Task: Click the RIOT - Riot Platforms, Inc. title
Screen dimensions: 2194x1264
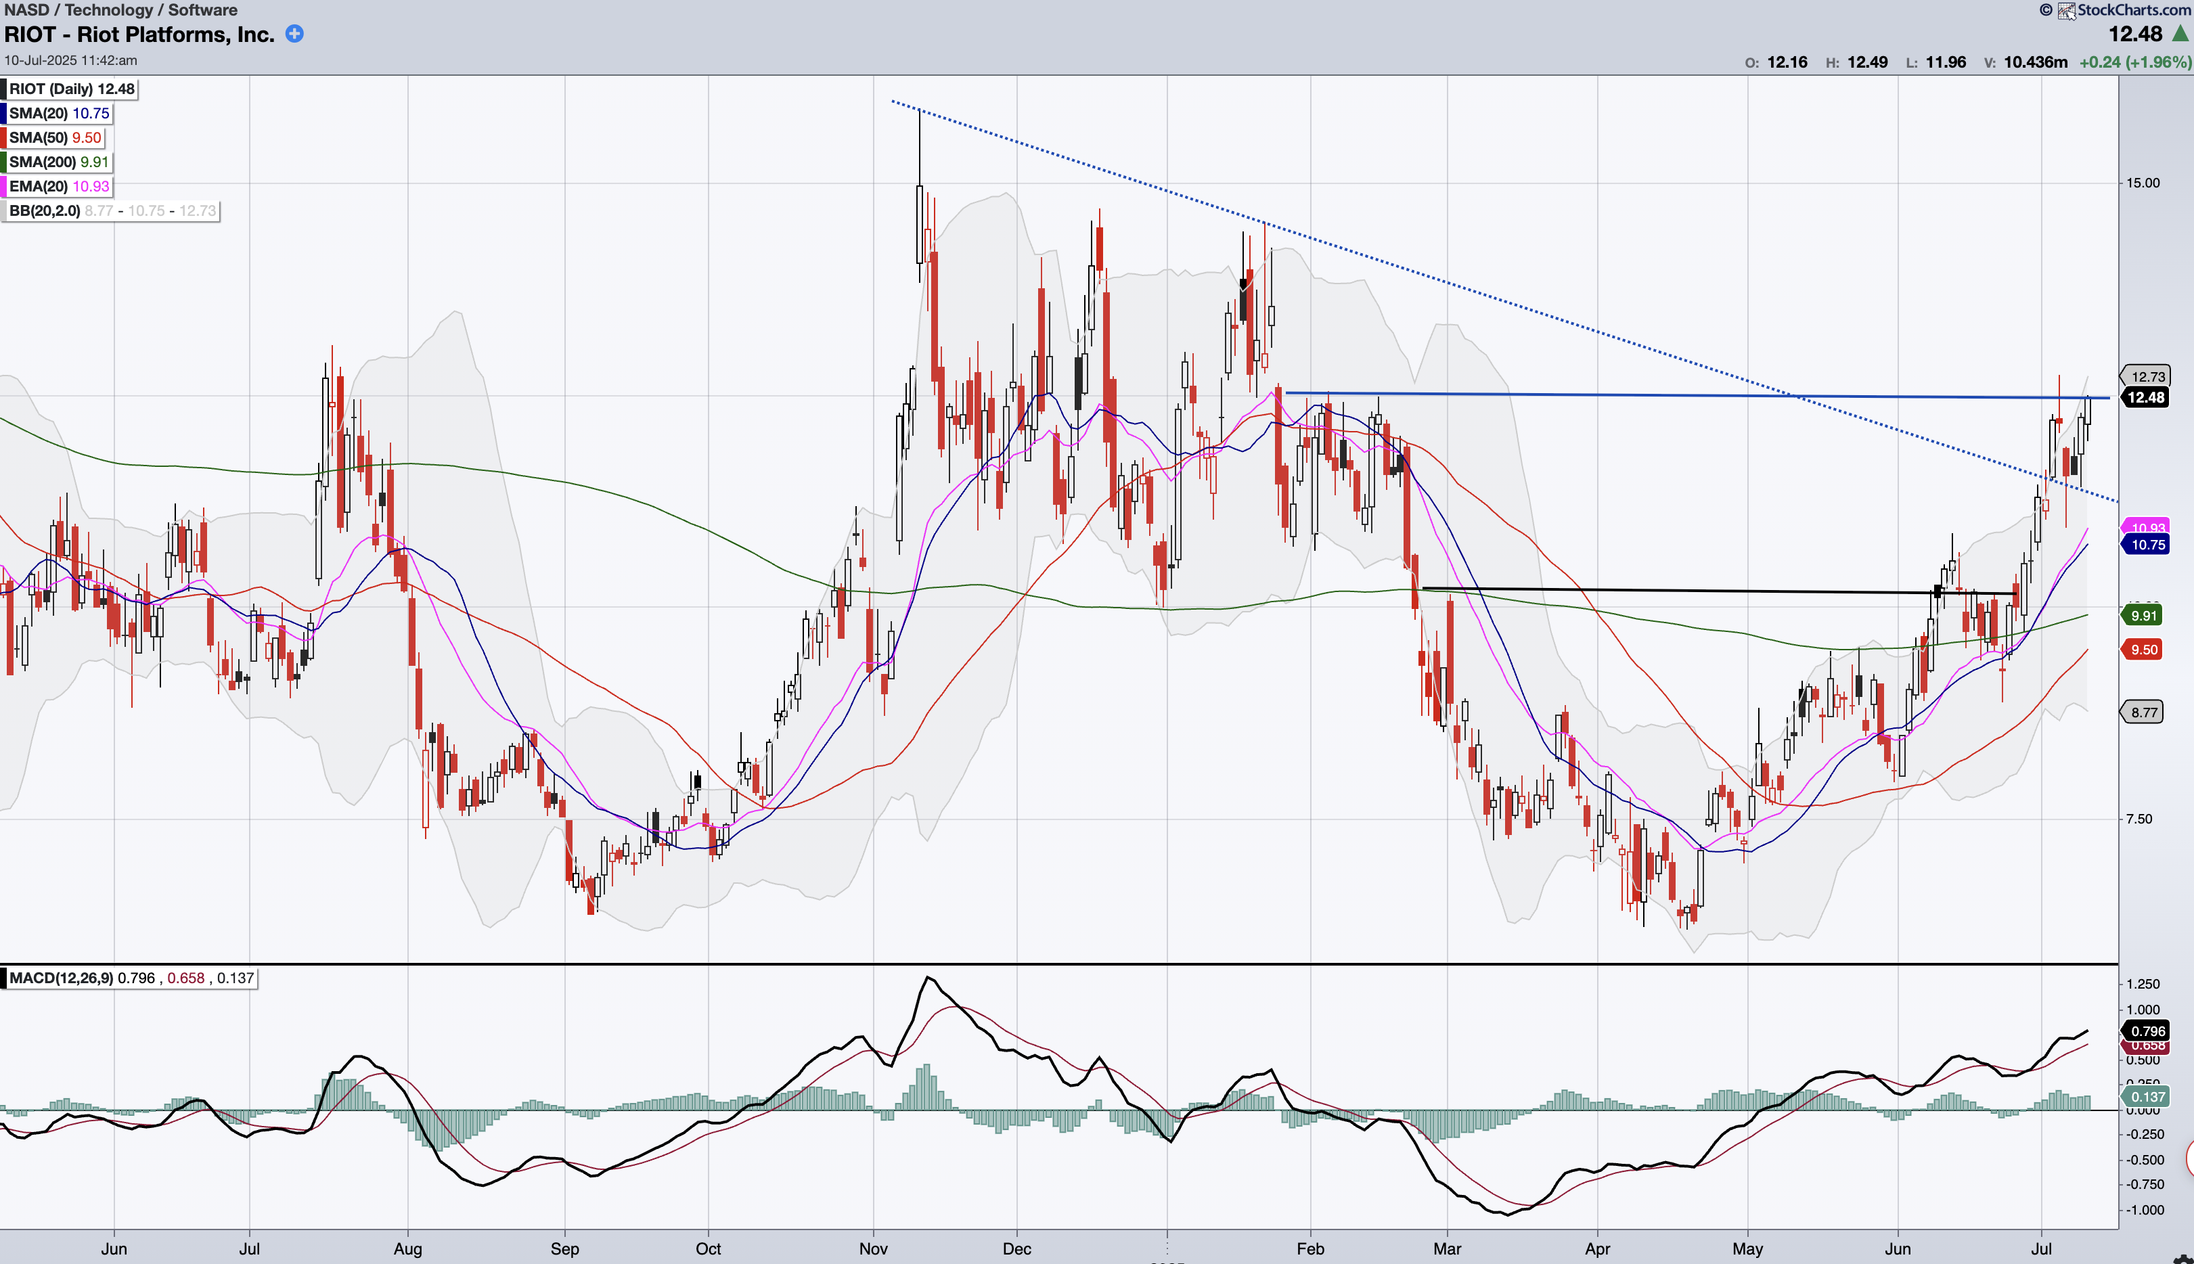Action: pyautogui.click(x=140, y=34)
